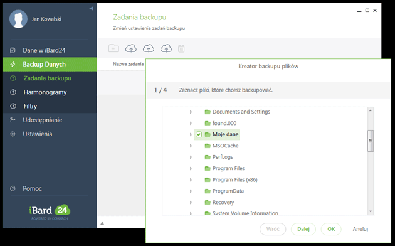Click the Dalej button
The width and height of the screenshot is (395, 246).
303,229
